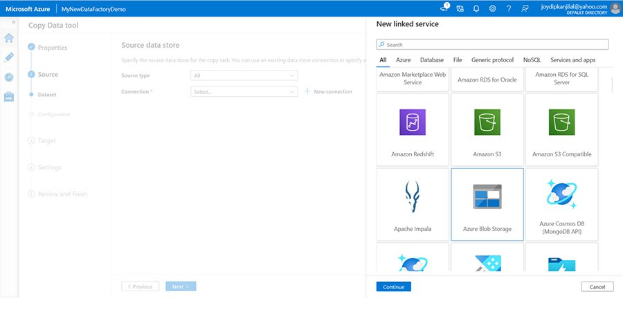This screenshot has height=314, width=623.
Task: Expand the left sidebar with chevrons
Action: point(13,23)
